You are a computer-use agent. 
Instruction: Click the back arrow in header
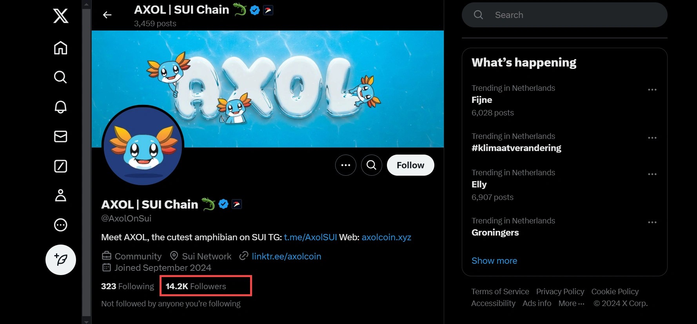click(x=107, y=15)
